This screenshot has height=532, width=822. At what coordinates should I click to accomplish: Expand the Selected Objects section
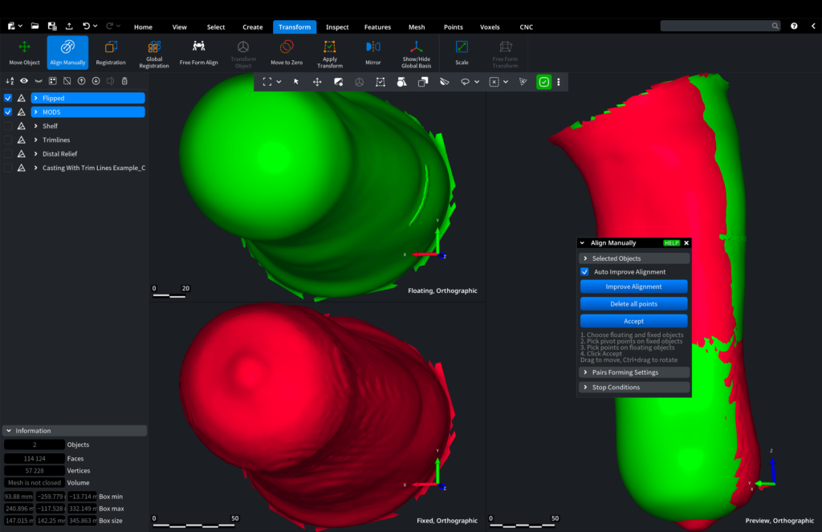[x=633, y=258]
